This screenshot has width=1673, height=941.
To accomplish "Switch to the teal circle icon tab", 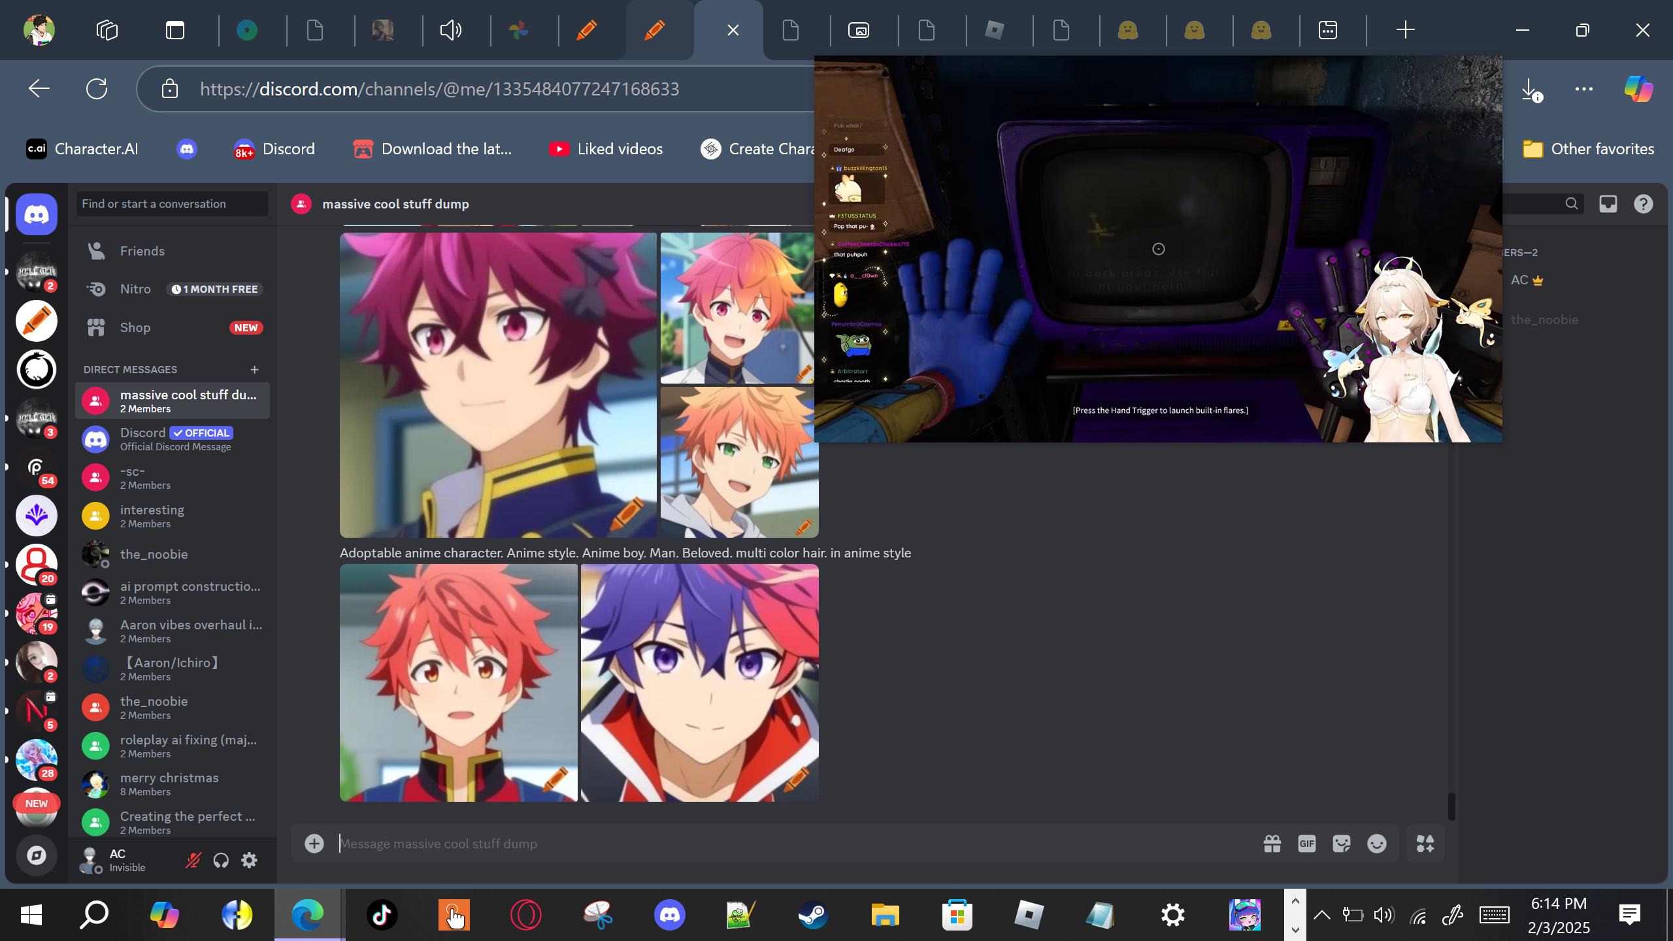I will [x=247, y=30].
